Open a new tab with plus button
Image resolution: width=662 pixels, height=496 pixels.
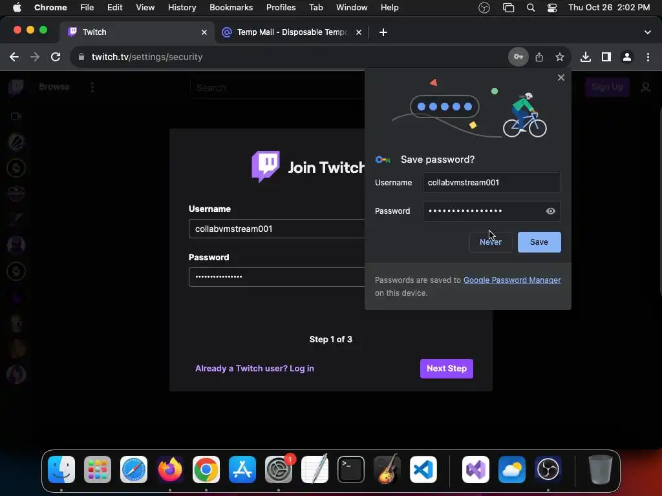click(383, 32)
